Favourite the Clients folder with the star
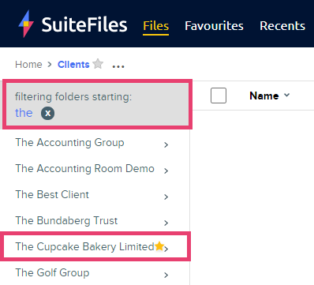 coord(98,64)
